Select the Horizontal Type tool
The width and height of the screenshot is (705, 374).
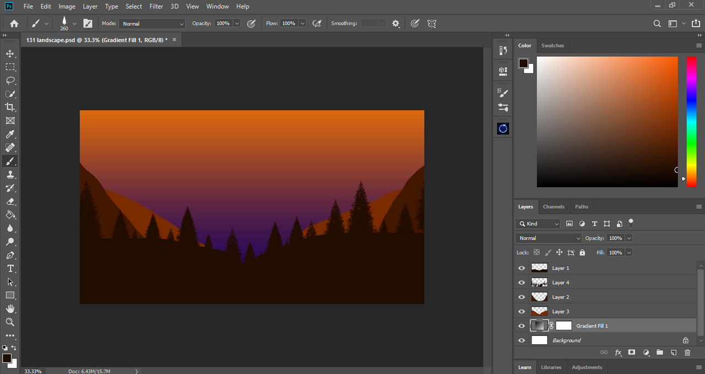point(10,269)
